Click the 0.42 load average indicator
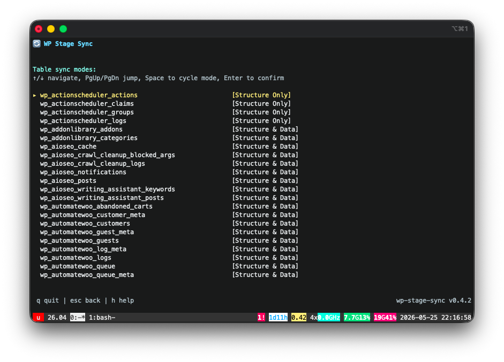This screenshot has width=504, height=362. [x=299, y=318]
